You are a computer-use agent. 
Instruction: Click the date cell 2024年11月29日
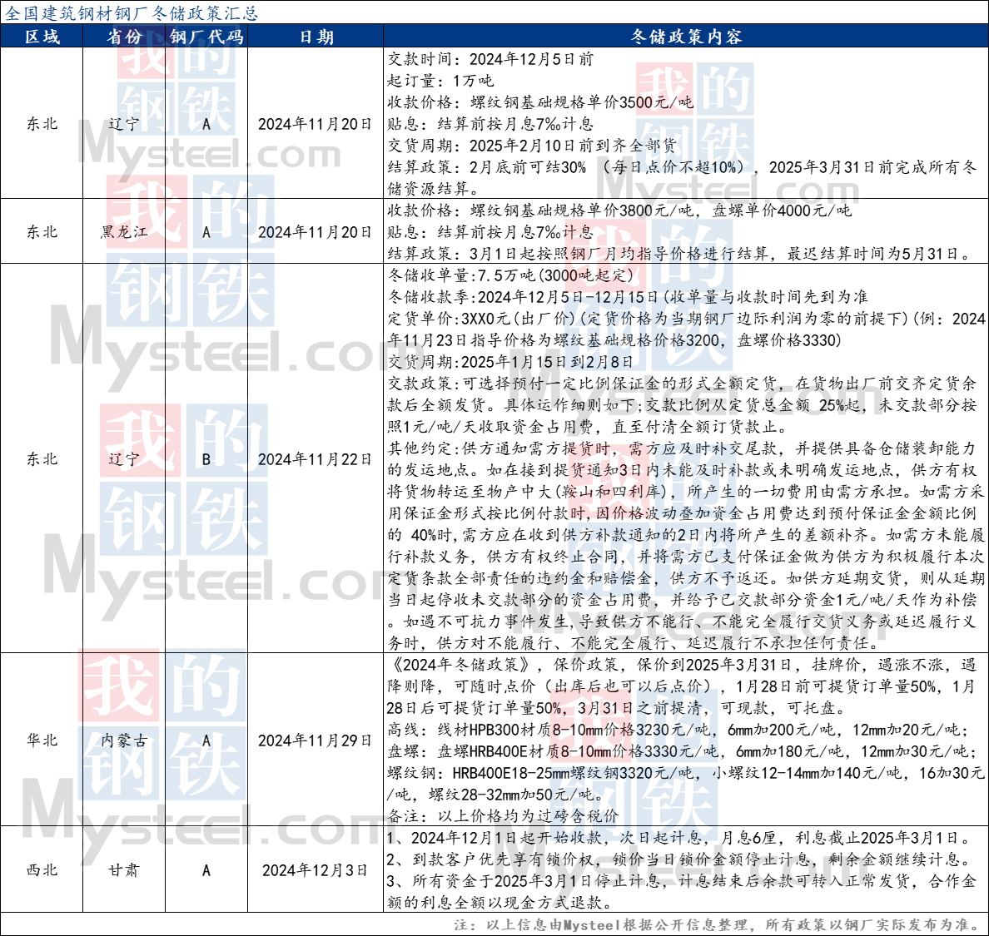(316, 740)
